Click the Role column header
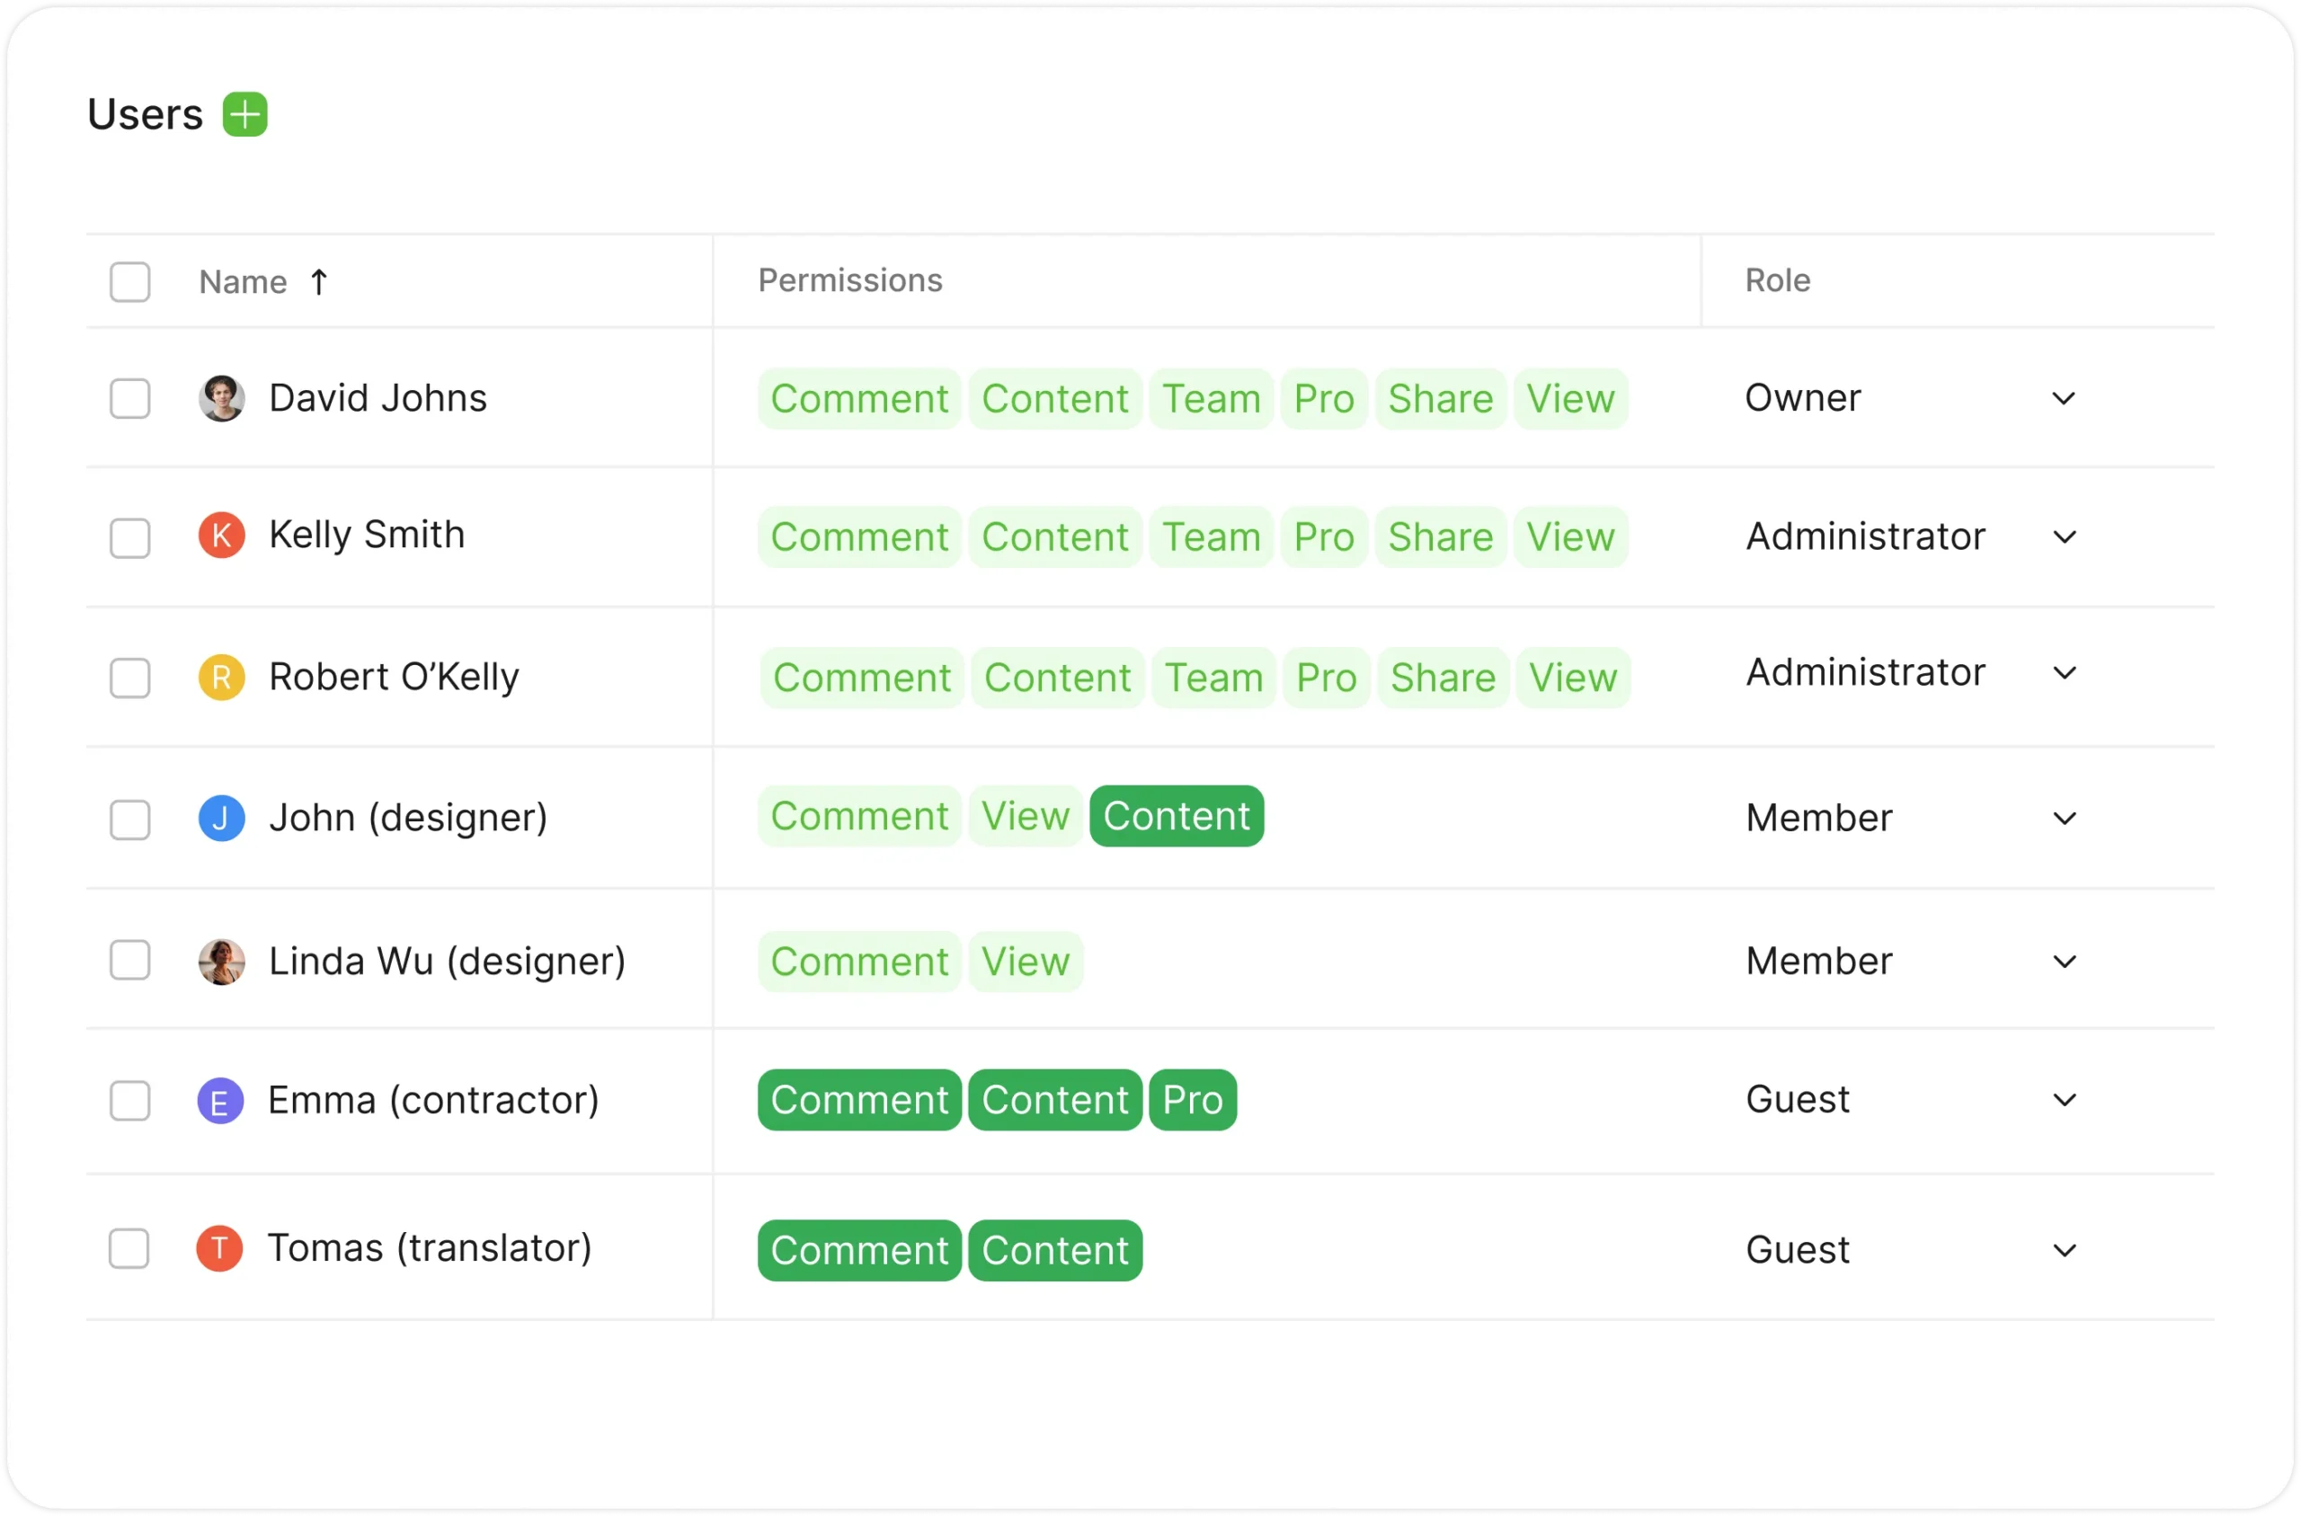 tap(1777, 280)
